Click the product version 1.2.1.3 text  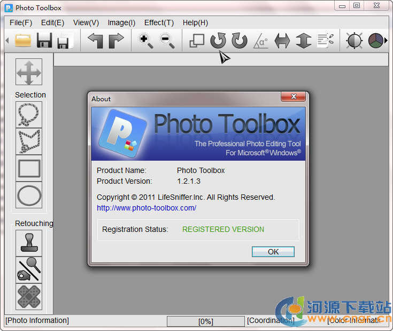click(x=189, y=181)
